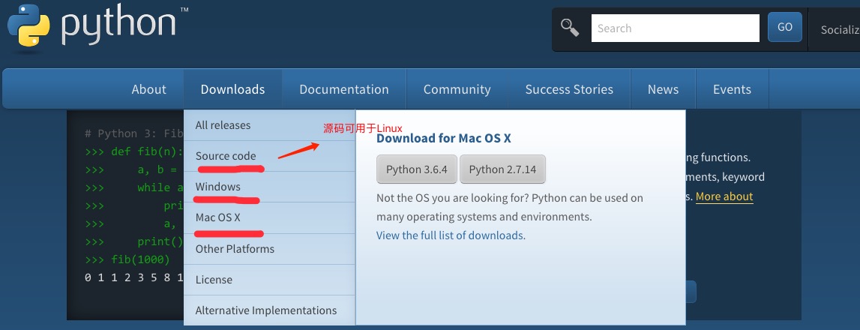Screen dimensions: 860x330
Task: Open the About navigation menu
Action: (x=148, y=89)
